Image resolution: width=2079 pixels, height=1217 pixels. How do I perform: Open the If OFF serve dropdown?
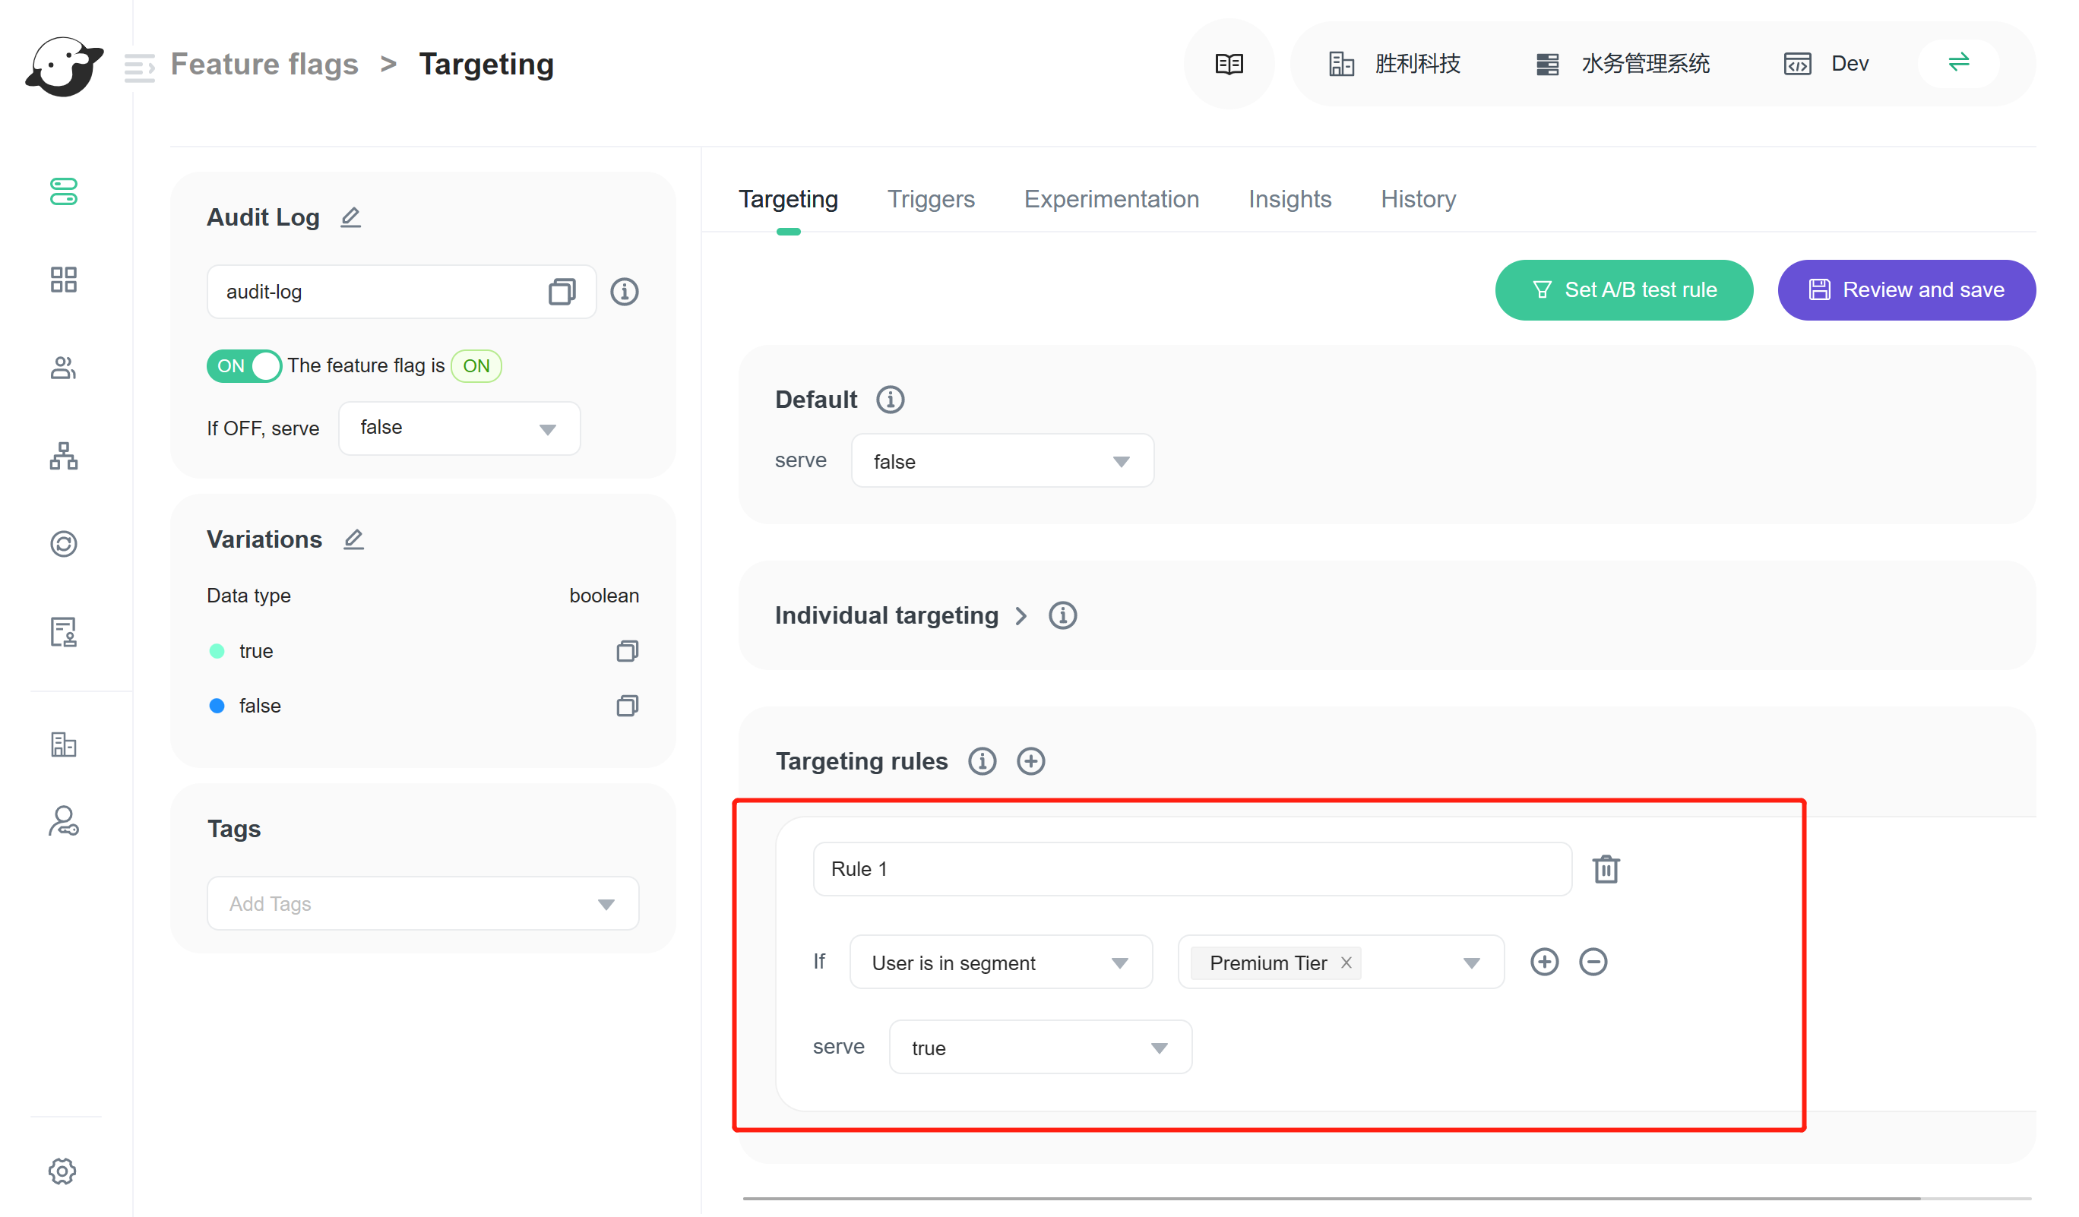tap(460, 428)
